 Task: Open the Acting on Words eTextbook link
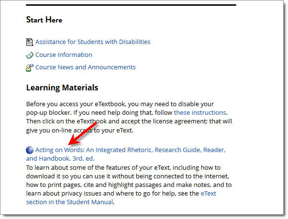pyautogui.click(x=126, y=154)
